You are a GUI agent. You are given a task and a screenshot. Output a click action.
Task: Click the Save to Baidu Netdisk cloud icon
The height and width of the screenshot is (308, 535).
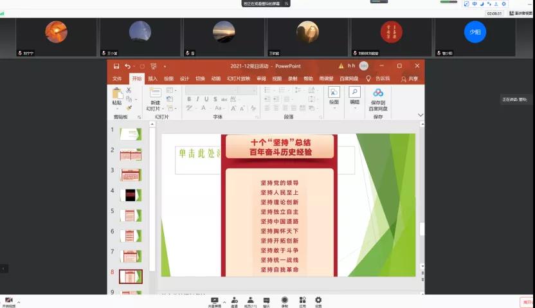click(x=378, y=93)
